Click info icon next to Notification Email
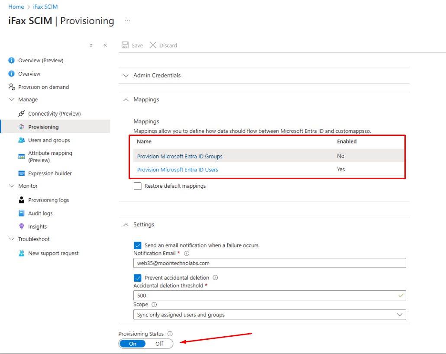The height and width of the screenshot is (354, 446). pyautogui.click(x=187, y=253)
